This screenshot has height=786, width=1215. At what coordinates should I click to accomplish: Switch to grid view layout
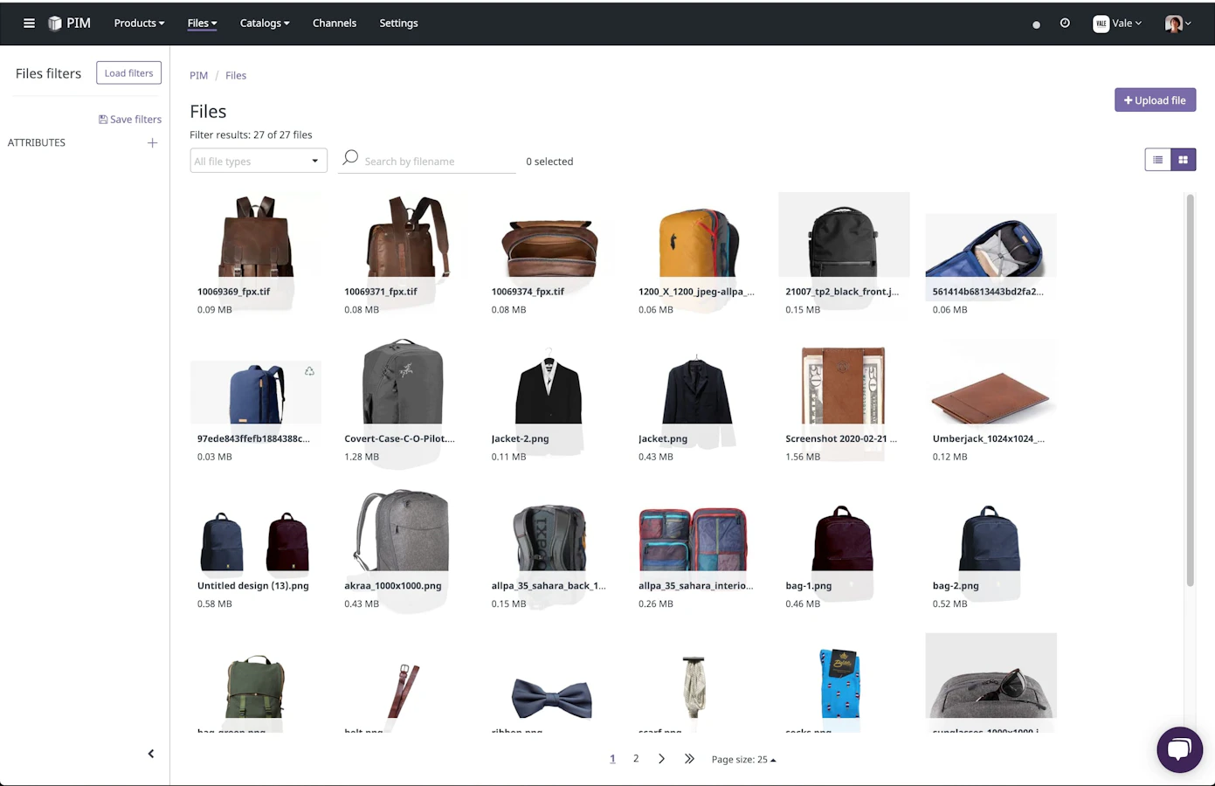[x=1183, y=160]
